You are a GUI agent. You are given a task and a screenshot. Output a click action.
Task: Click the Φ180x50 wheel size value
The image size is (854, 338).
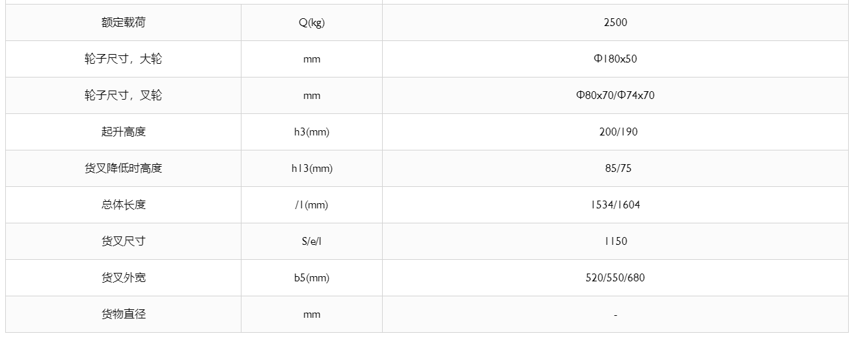615,59
